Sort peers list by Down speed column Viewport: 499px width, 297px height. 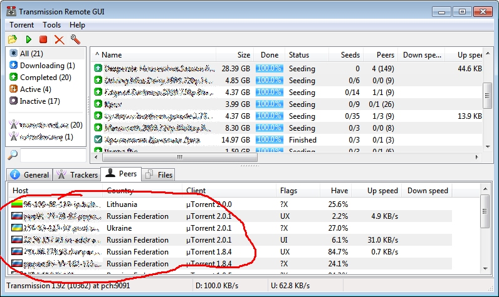tap(427, 190)
